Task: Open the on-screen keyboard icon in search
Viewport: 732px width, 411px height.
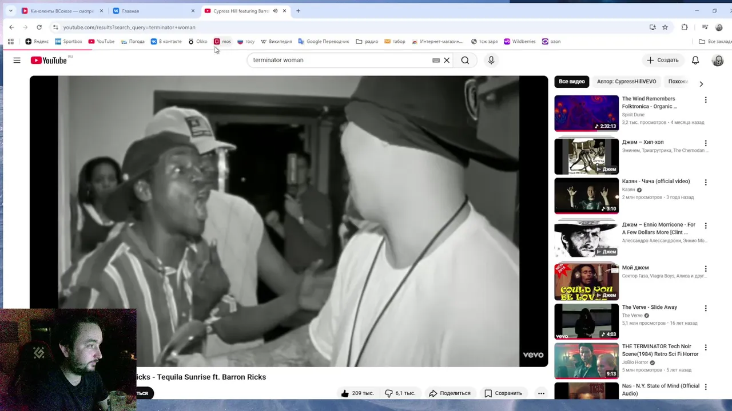Action: pyautogui.click(x=436, y=60)
